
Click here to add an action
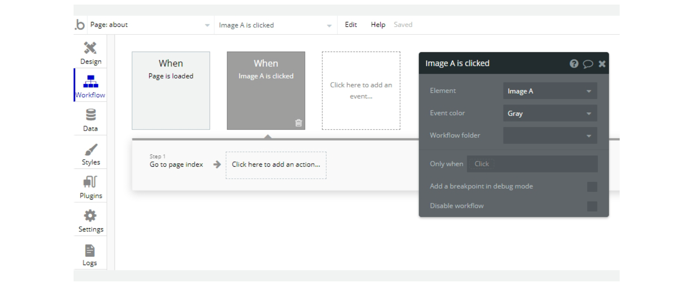[x=276, y=165]
